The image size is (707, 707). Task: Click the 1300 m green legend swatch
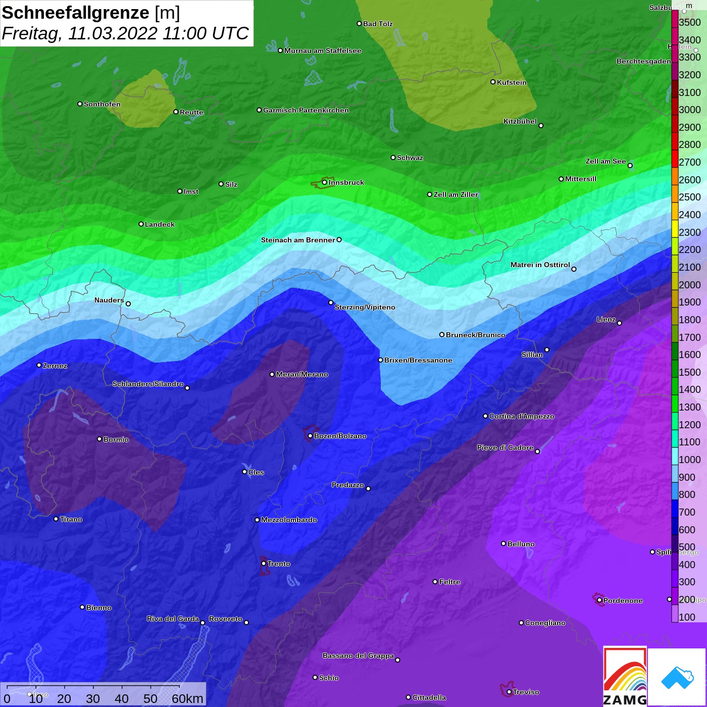point(675,403)
